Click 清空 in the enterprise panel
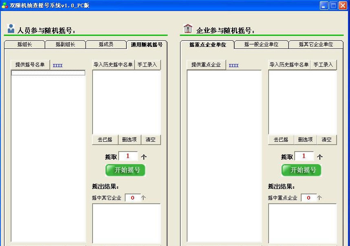The height and width of the screenshot is (246, 350). coord(327,139)
